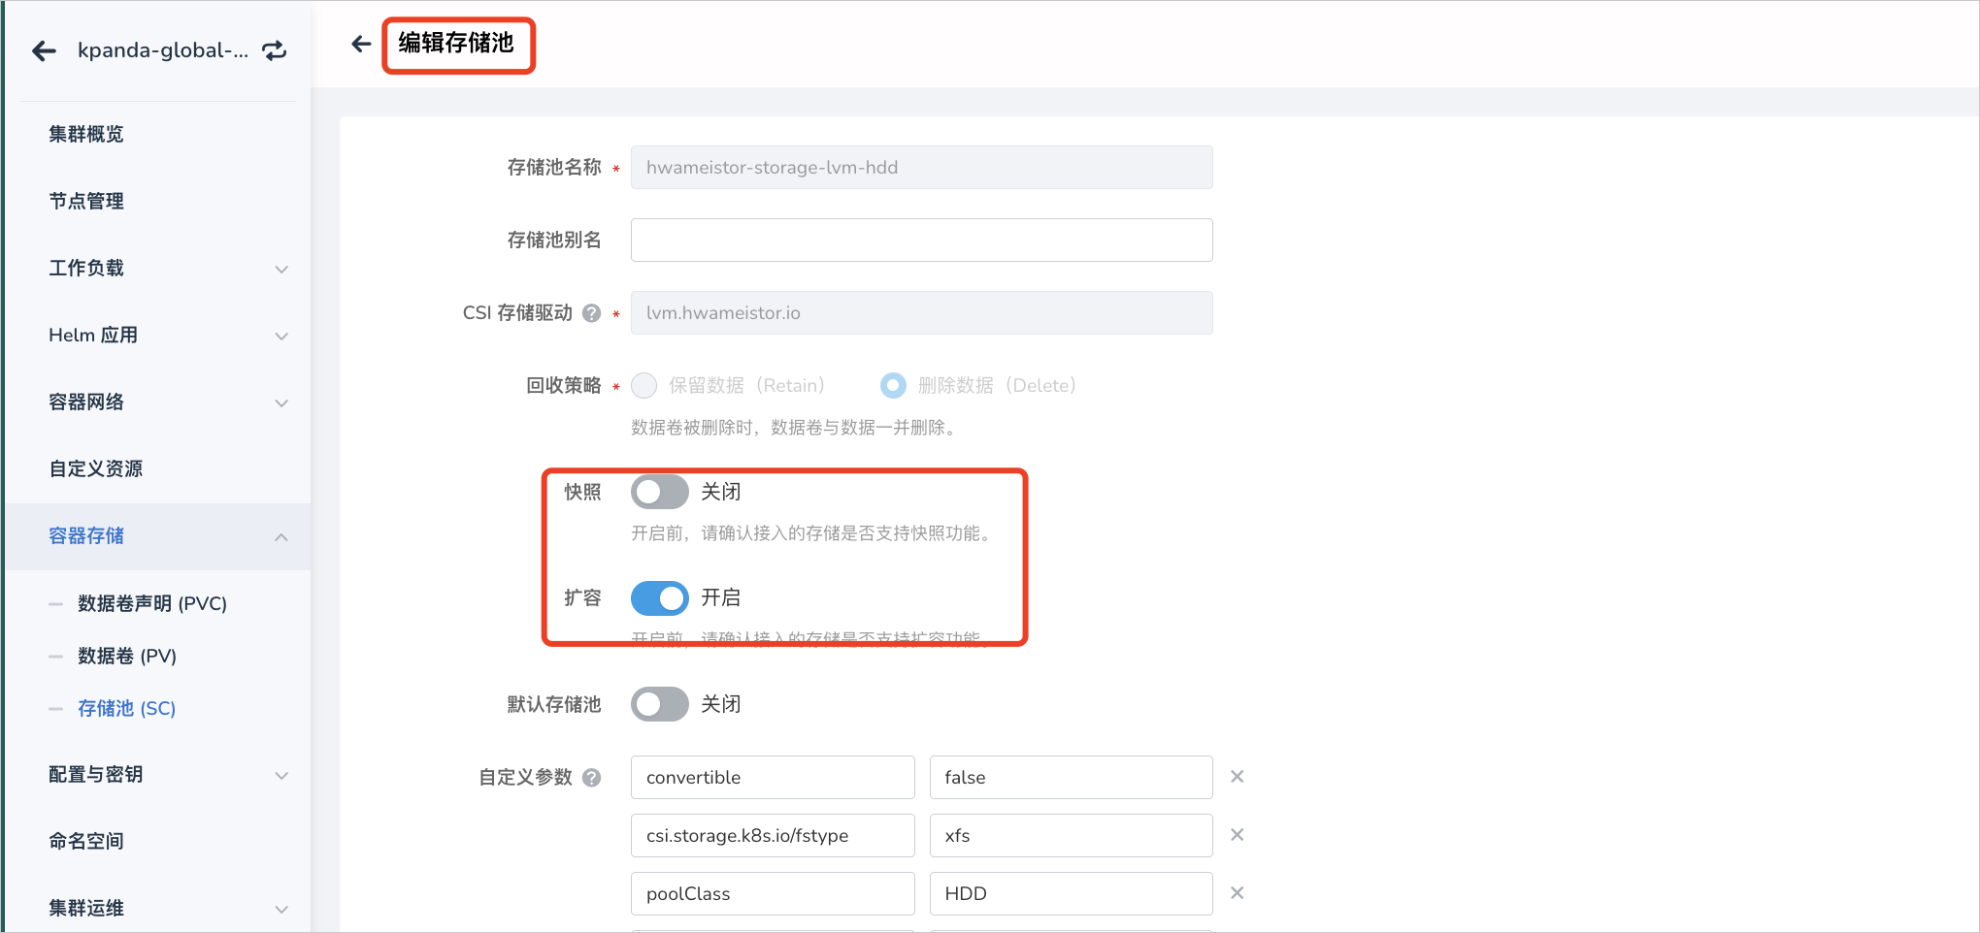1980x933 pixels.
Task: Toggle the 快照 snapshot switch
Action: [660, 492]
